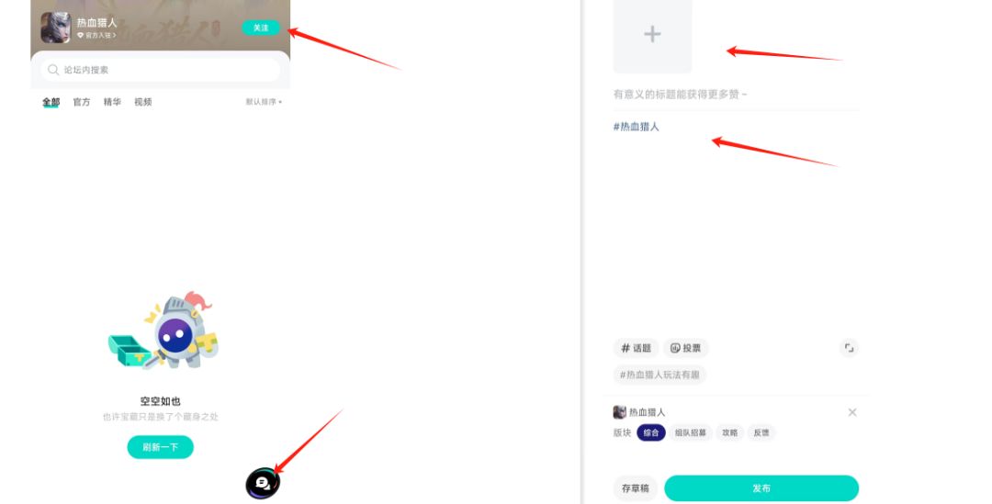Insert a poll with 投票 button
This screenshot has width=992, height=504.
(x=686, y=348)
